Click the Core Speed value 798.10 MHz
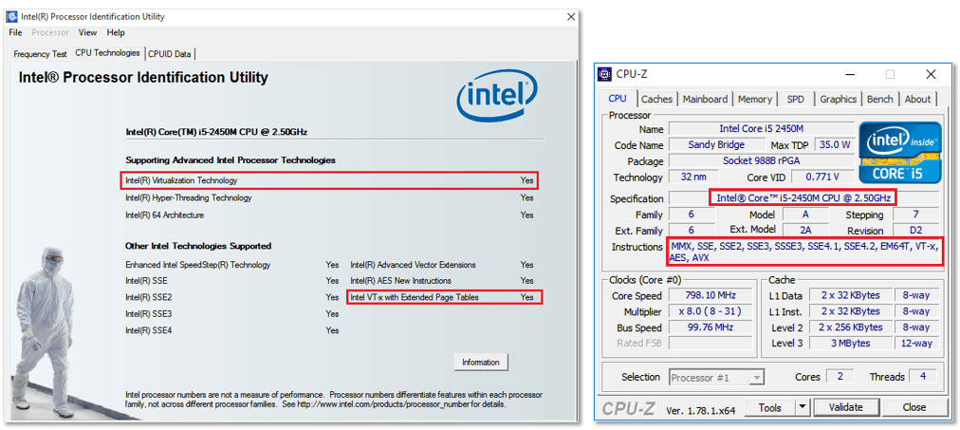This screenshot has width=960, height=430. click(x=711, y=295)
